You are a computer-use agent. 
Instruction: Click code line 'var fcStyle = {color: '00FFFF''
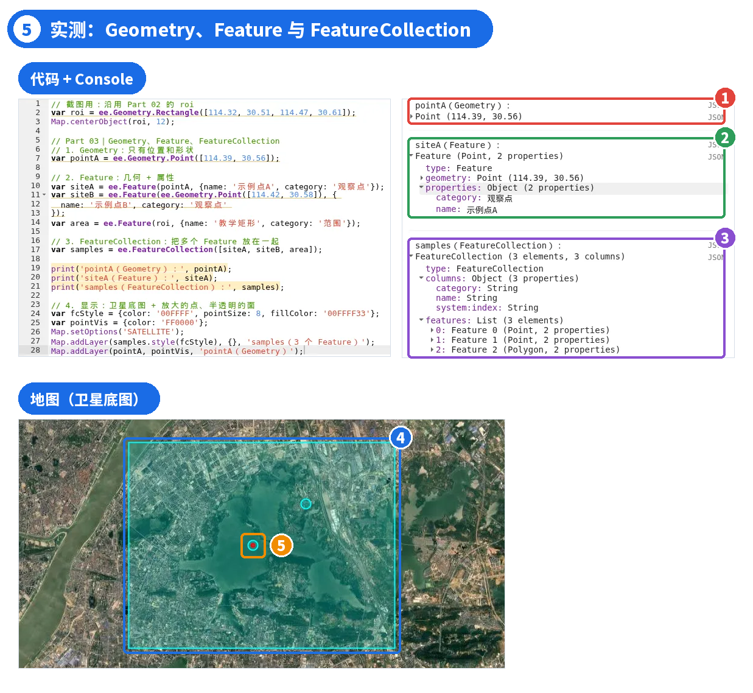pos(215,314)
